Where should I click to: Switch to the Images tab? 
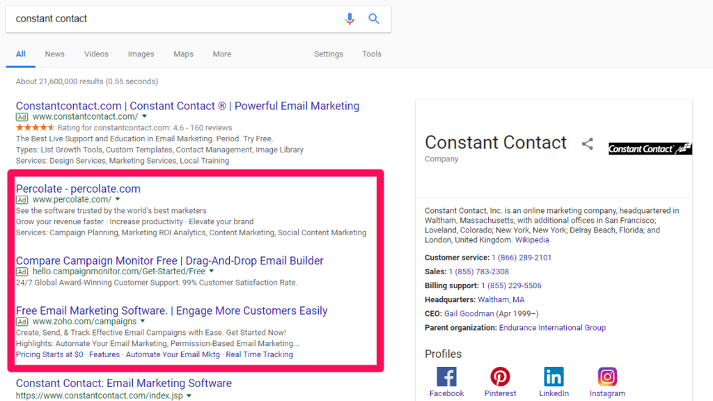point(141,54)
